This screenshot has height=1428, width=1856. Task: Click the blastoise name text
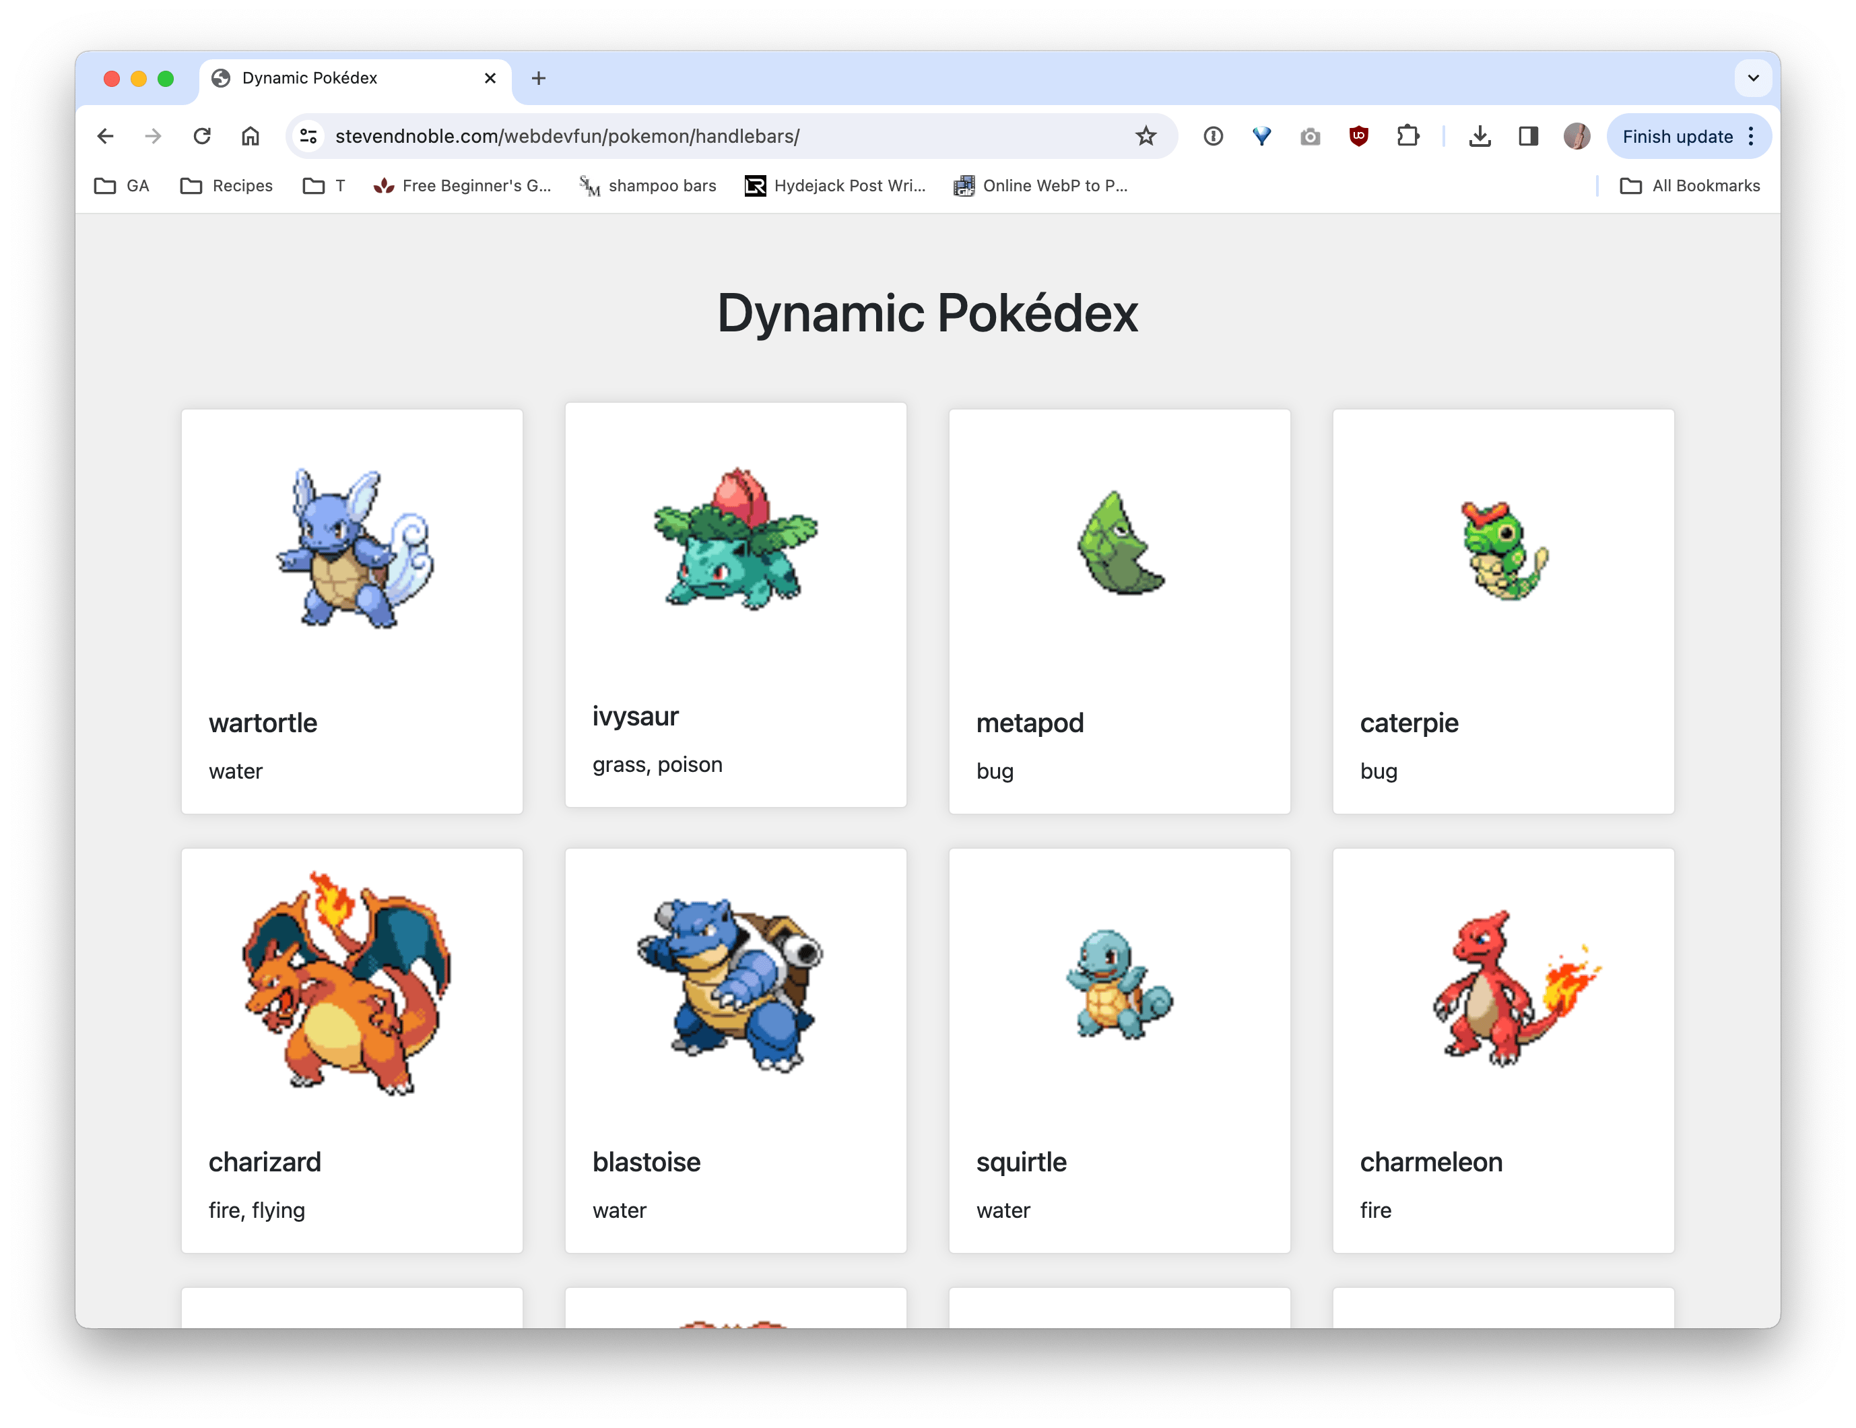click(646, 1162)
